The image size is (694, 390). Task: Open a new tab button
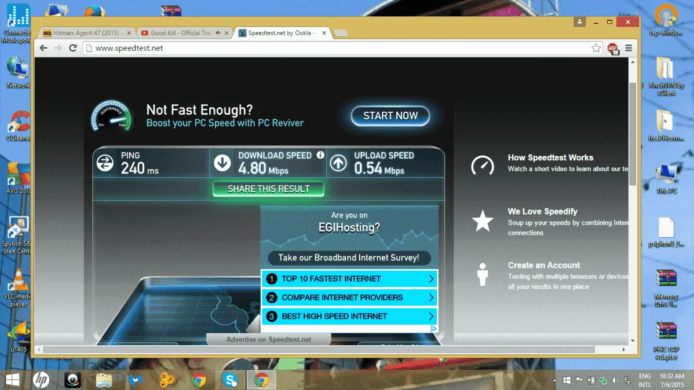(341, 33)
